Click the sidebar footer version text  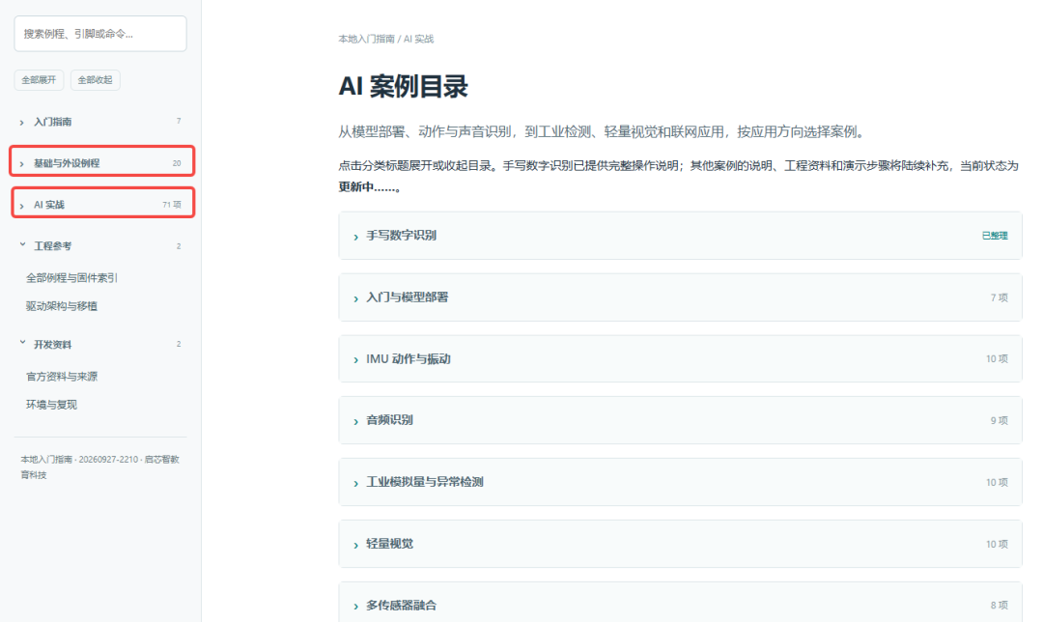[99, 467]
